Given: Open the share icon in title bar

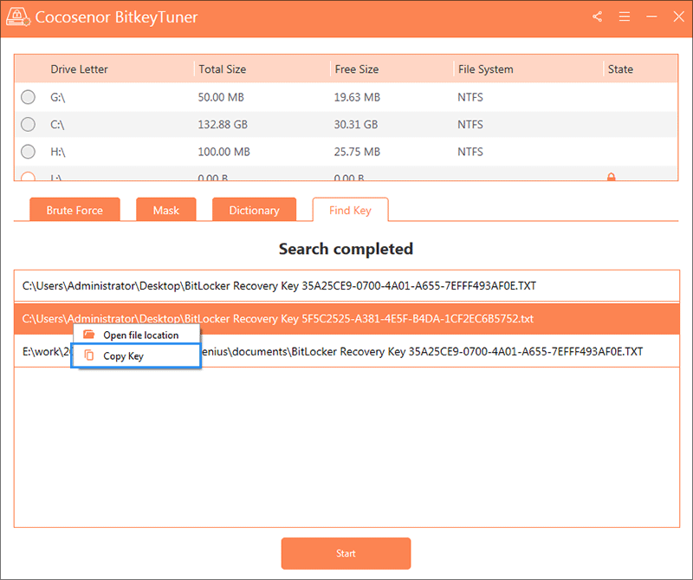Looking at the screenshot, I should (597, 16).
